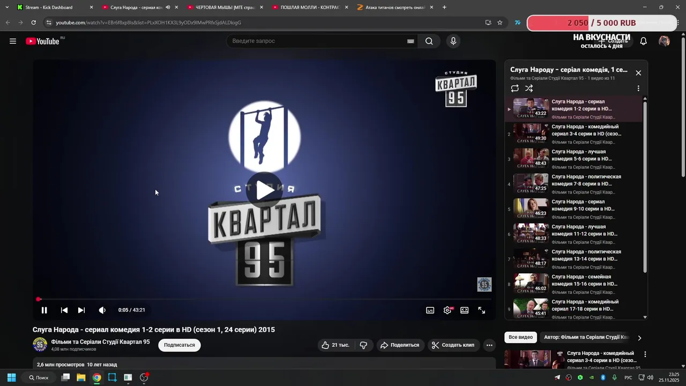Open a new browser tab
The height and width of the screenshot is (386, 686).
[x=445, y=8]
